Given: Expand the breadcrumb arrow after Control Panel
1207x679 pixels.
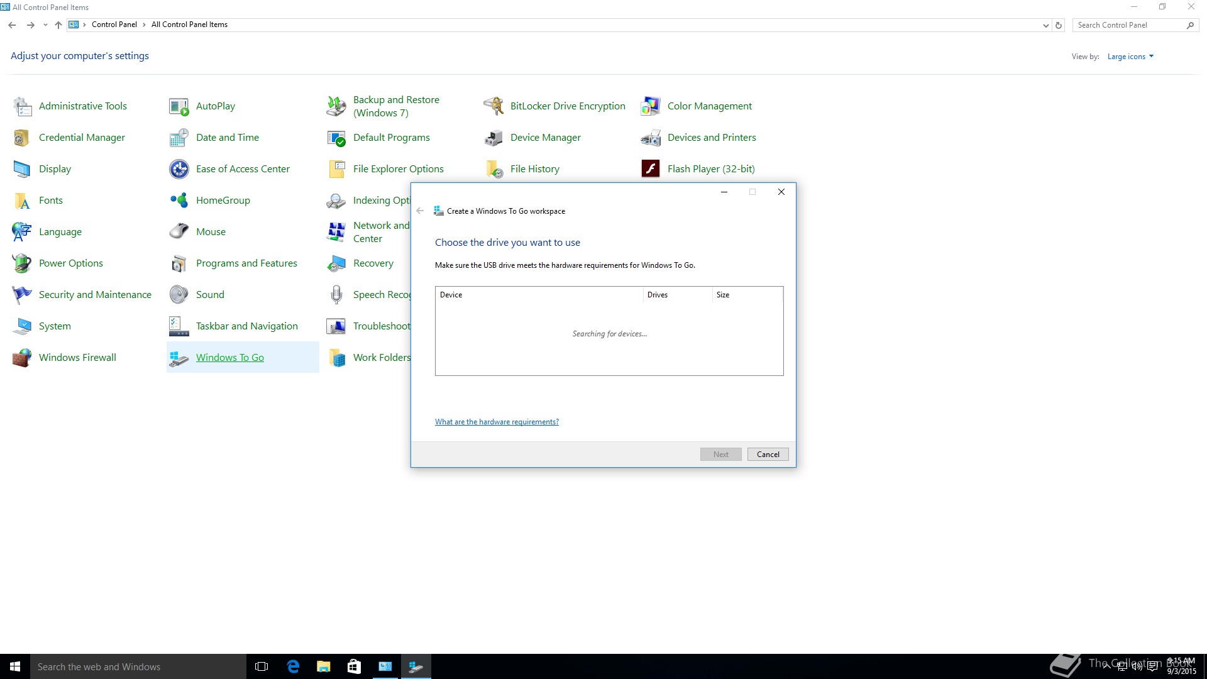Looking at the screenshot, I should pos(144,25).
